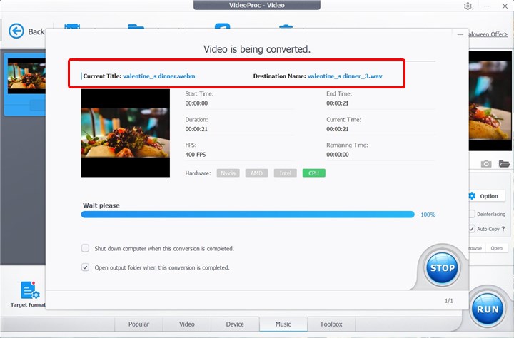This screenshot has height=338, width=514.
Task: Toggle the Deinterlacing checkbox
Action: 472,214
